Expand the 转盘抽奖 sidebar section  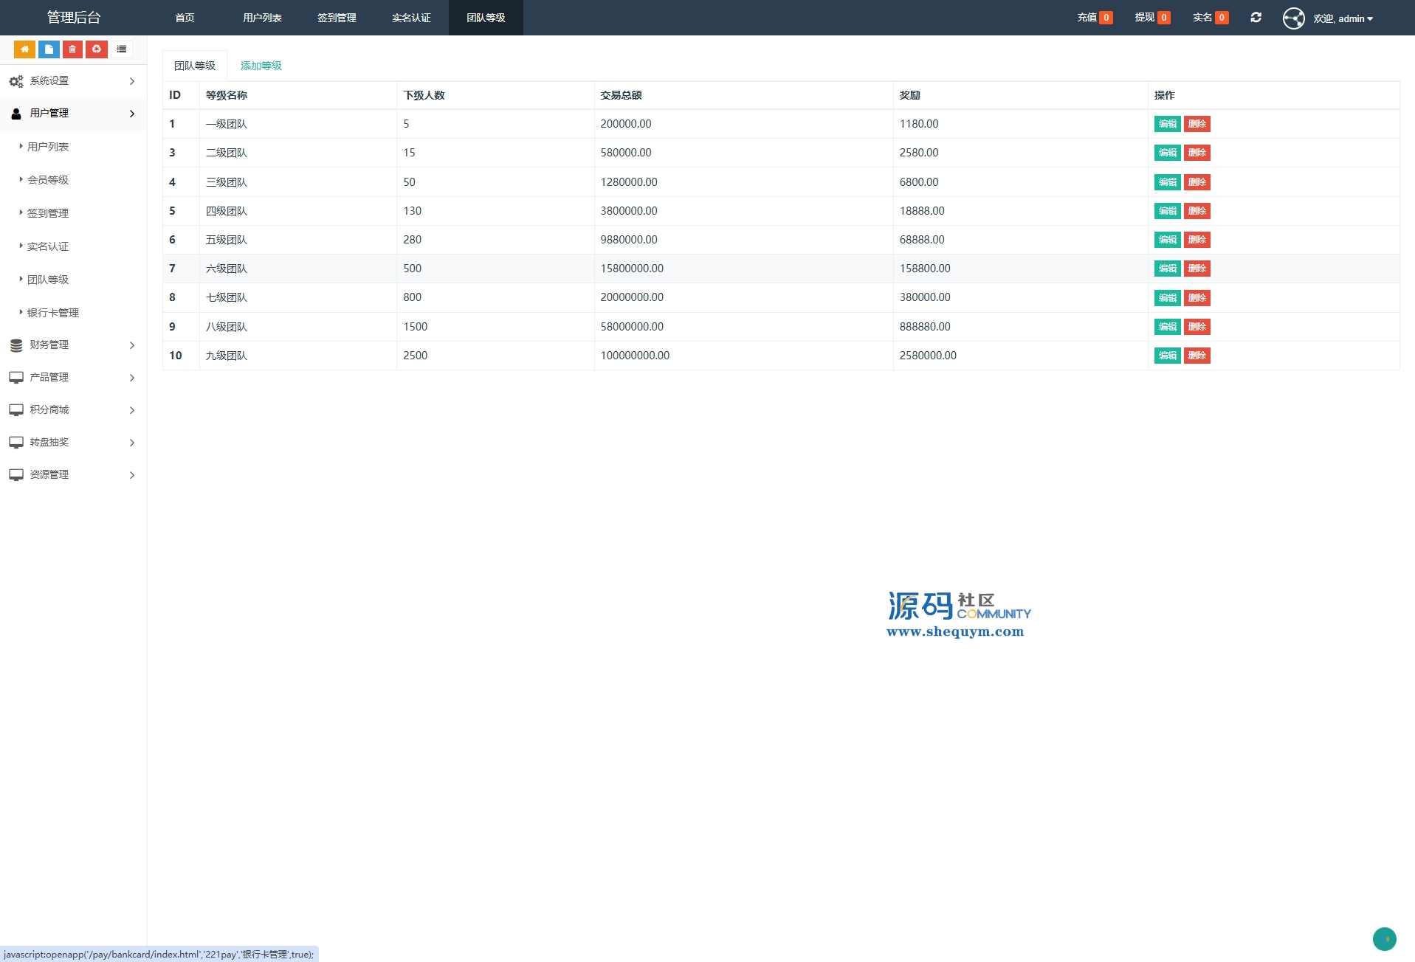pos(72,443)
